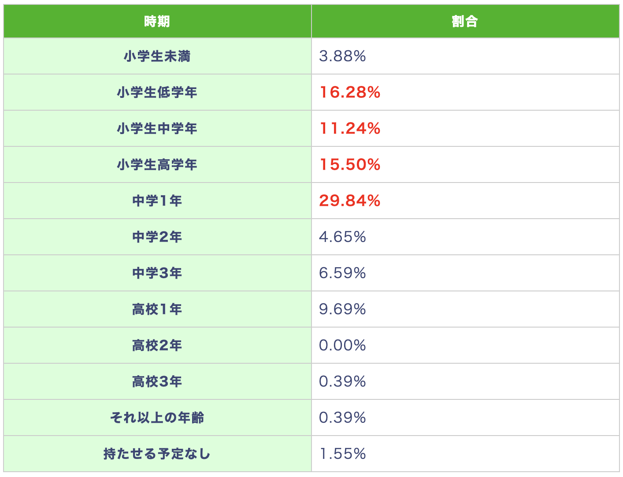Click the 9.69% value

(342, 309)
